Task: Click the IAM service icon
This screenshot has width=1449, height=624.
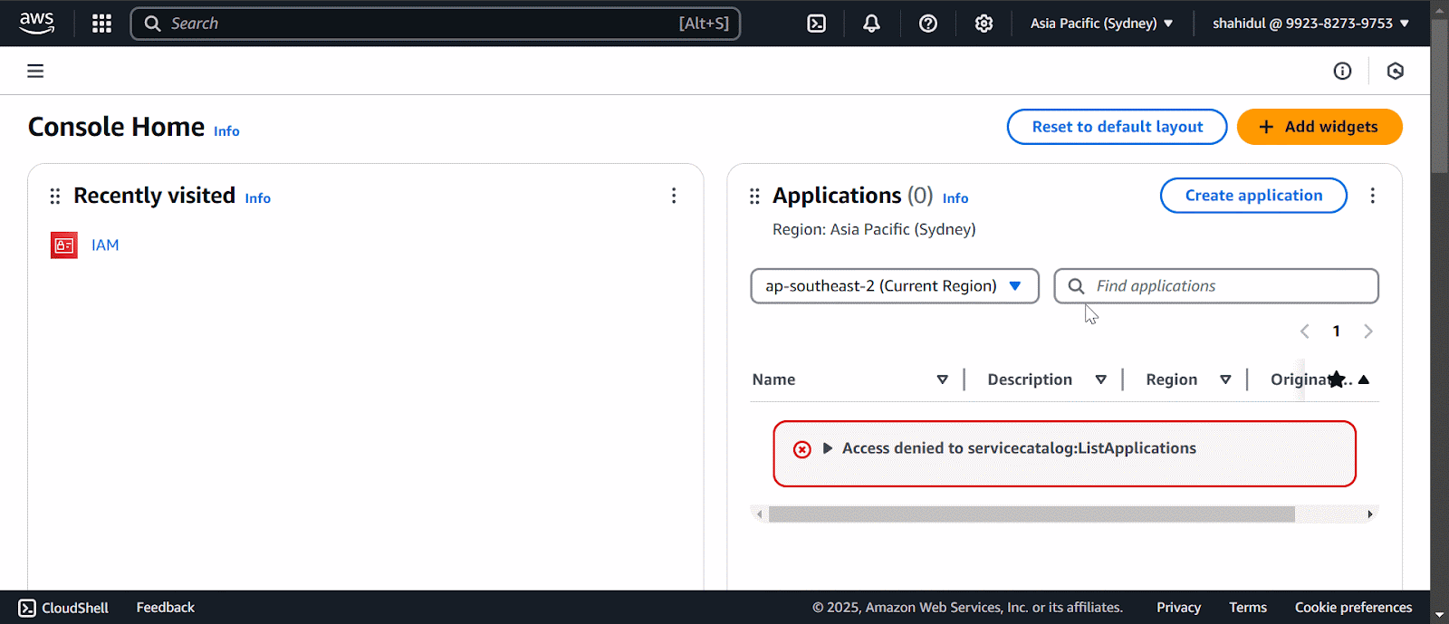Action: coord(64,245)
